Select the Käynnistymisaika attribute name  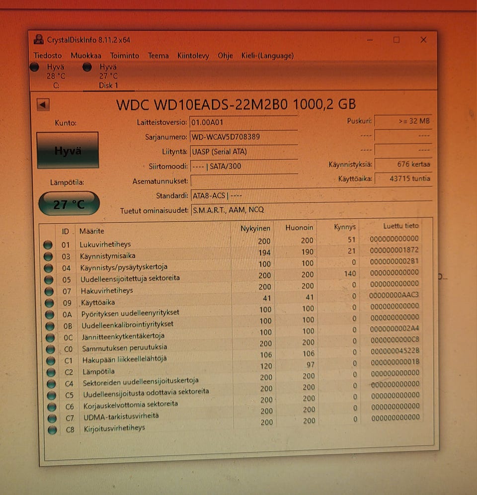[108, 256]
